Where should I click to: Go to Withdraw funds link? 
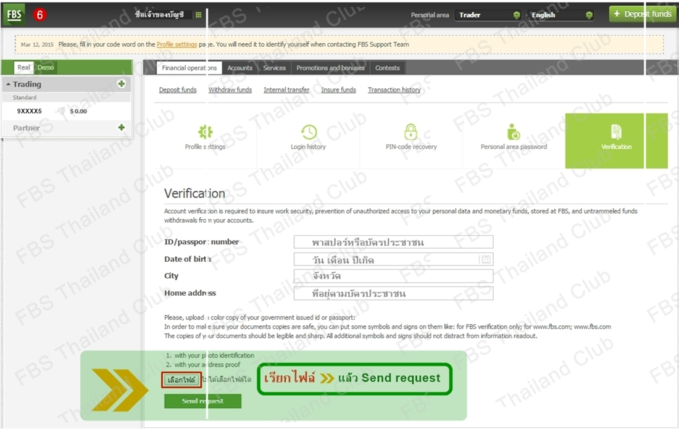pyautogui.click(x=230, y=90)
